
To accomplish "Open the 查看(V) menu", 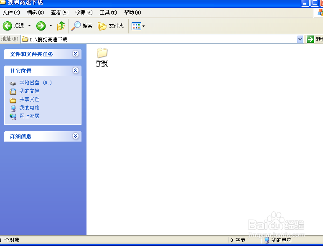I will point(59,13).
